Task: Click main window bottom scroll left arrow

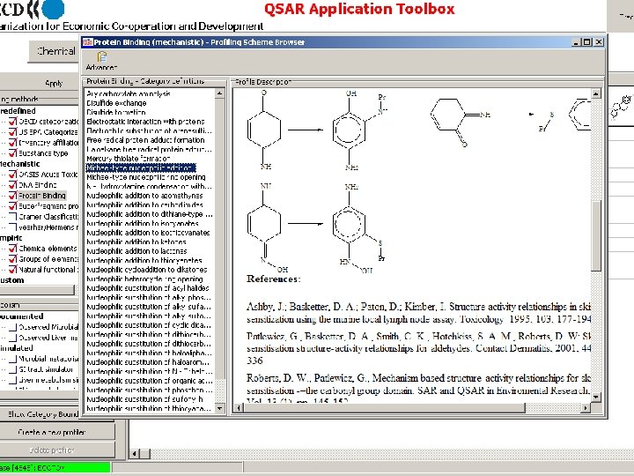Action: (135, 454)
